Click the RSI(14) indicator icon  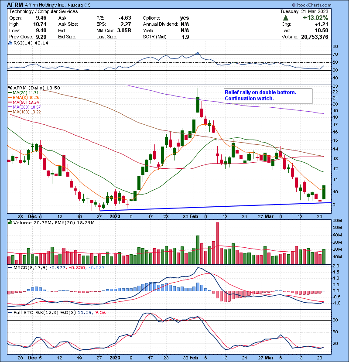[10, 43]
